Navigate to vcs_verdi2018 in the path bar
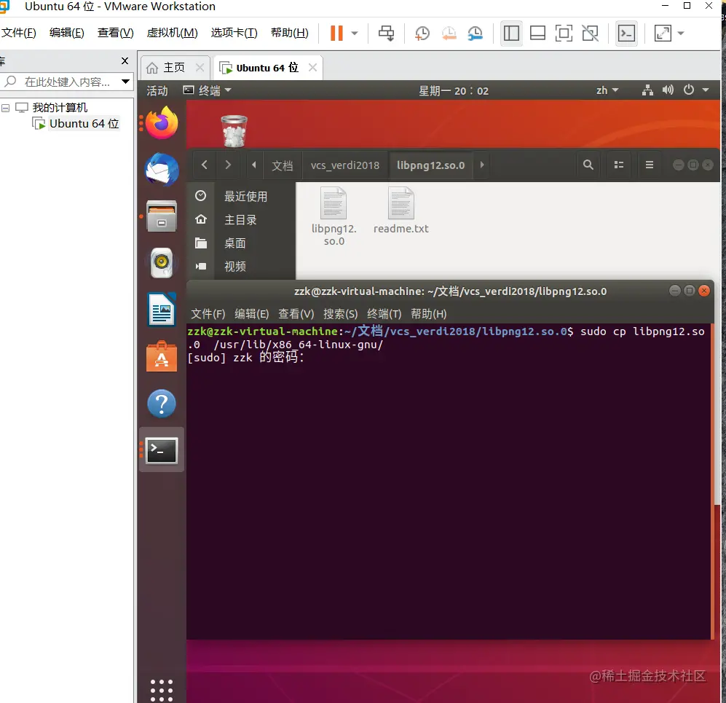 click(x=345, y=165)
